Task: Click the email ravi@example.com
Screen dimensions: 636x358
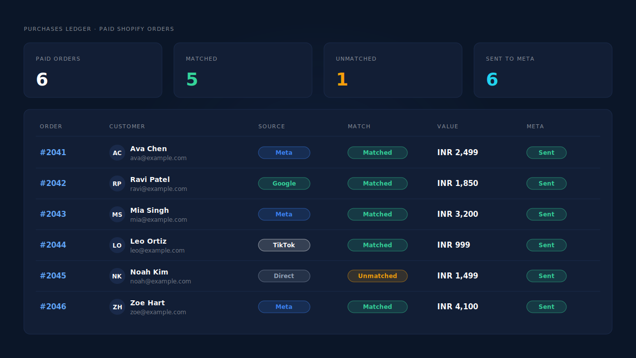Action: point(159,189)
